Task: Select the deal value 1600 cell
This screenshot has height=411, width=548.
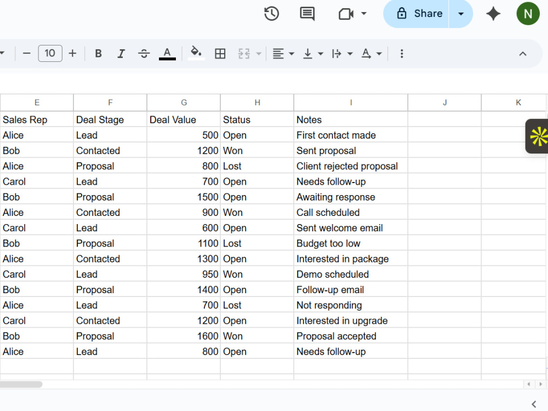Action: [184, 336]
